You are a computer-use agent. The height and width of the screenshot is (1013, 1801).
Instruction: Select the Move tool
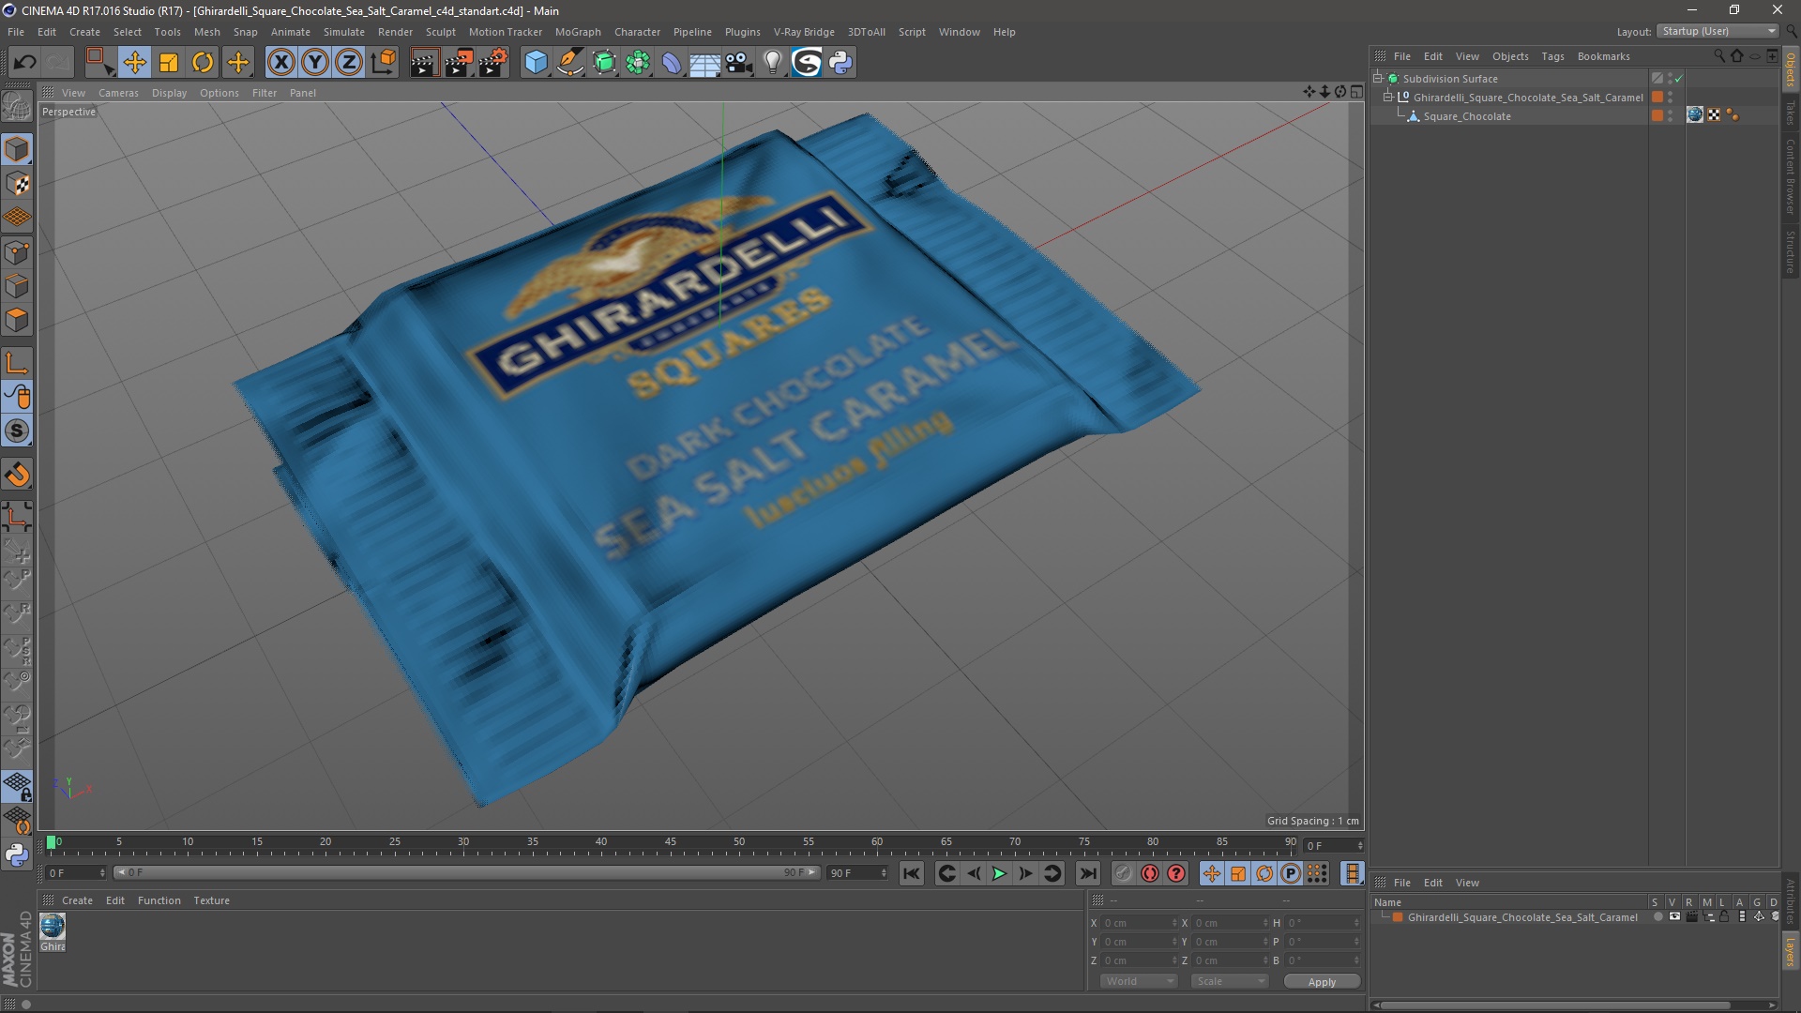pyautogui.click(x=134, y=62)
